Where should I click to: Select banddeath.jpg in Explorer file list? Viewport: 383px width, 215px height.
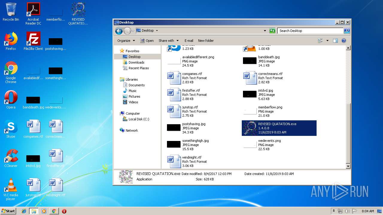[x=279, y=61]
